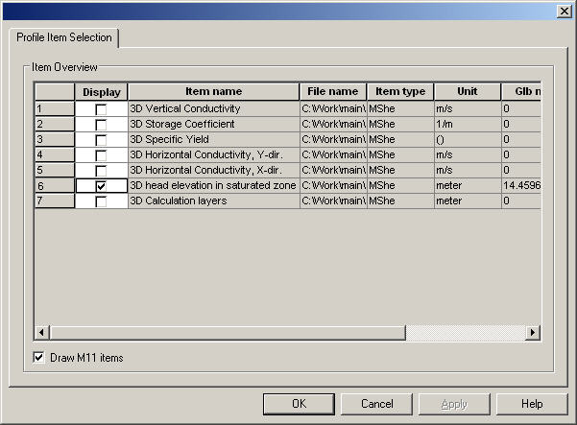Uncheck display for 3D head elevation
Screen dimensions: 577x425
pos(101,185)
